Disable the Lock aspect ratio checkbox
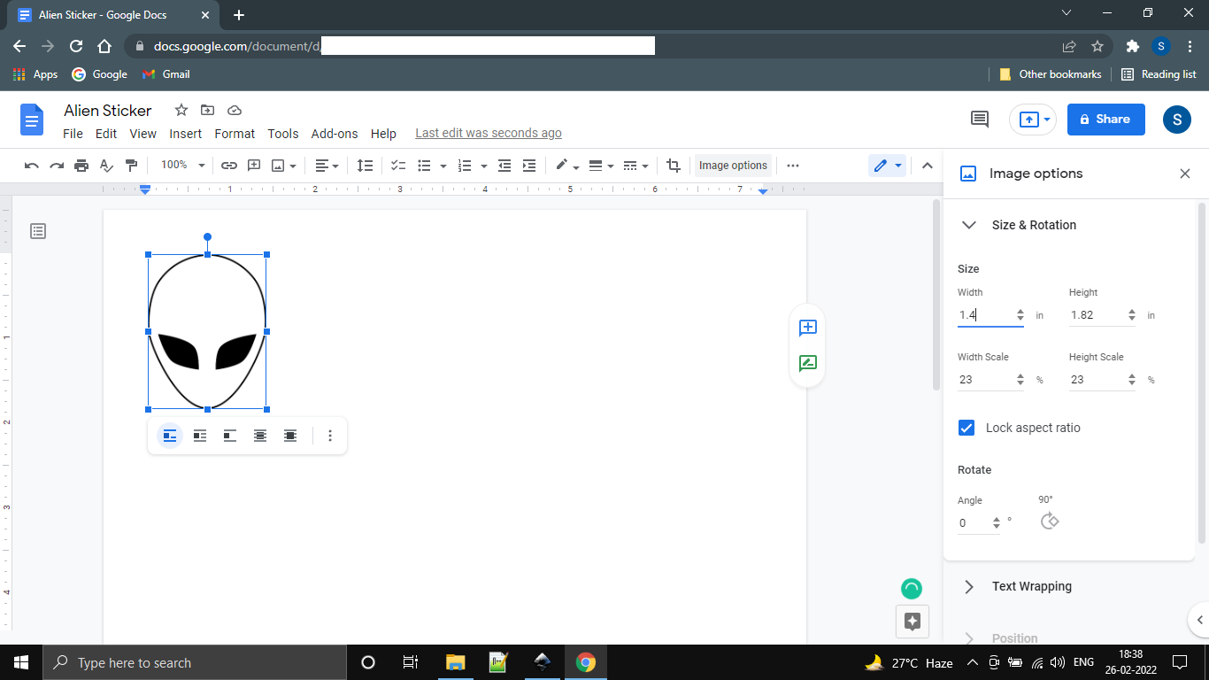This screenshot has width=1209, height=680. point(966,428)
